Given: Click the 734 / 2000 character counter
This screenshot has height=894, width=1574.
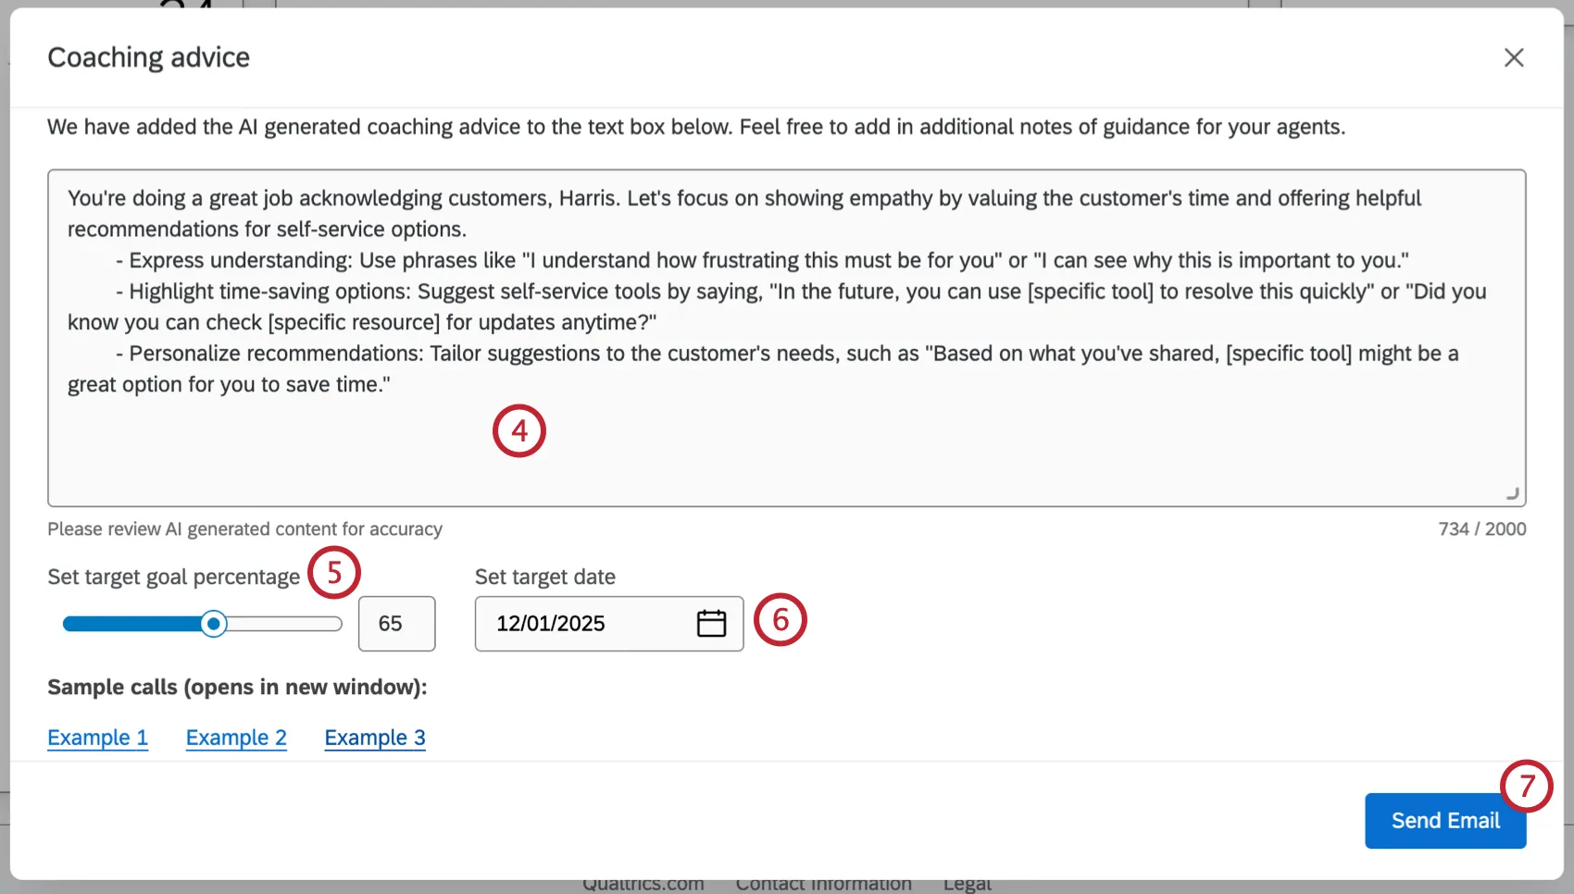Looking at the screenshot, I should (1481, 529).
